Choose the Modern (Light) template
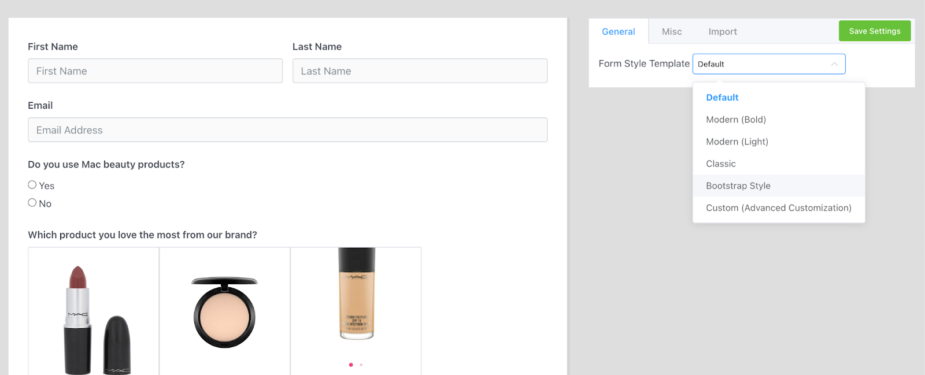Screen dimensions: 925x375 pos(779,142)
